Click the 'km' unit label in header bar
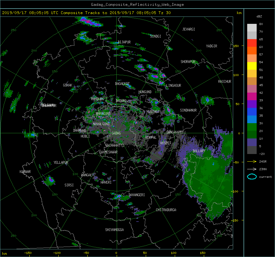This screenshot has height=257, width=275. coord(239,13)
